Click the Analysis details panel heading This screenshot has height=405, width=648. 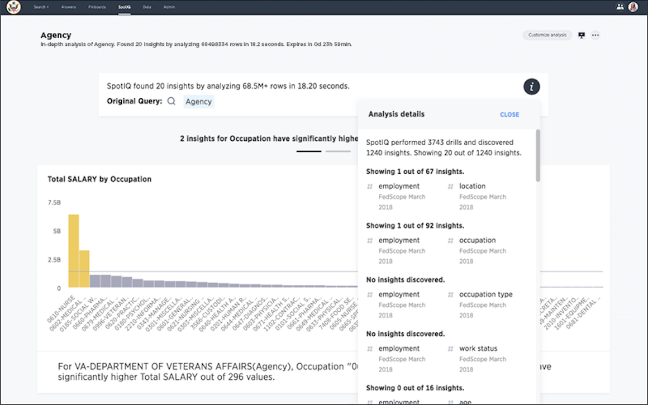click(396, 114)
